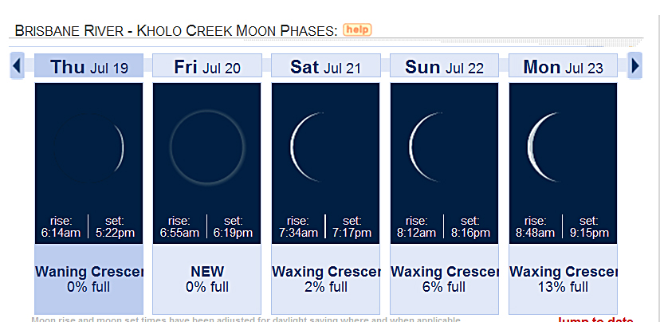This screenshot has height=322, width=660.
Task: Click the Sunday crescent moon image
Action: (444, 147)
